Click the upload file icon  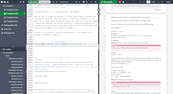click(8, 2)
